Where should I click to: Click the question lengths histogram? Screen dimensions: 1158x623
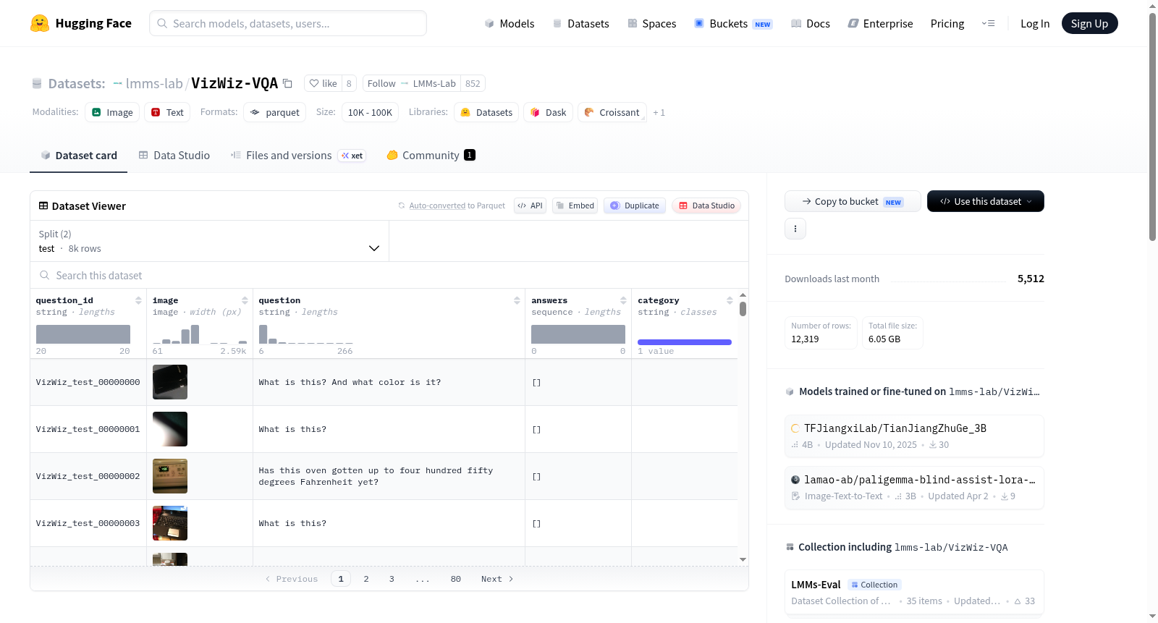(306, 334)
